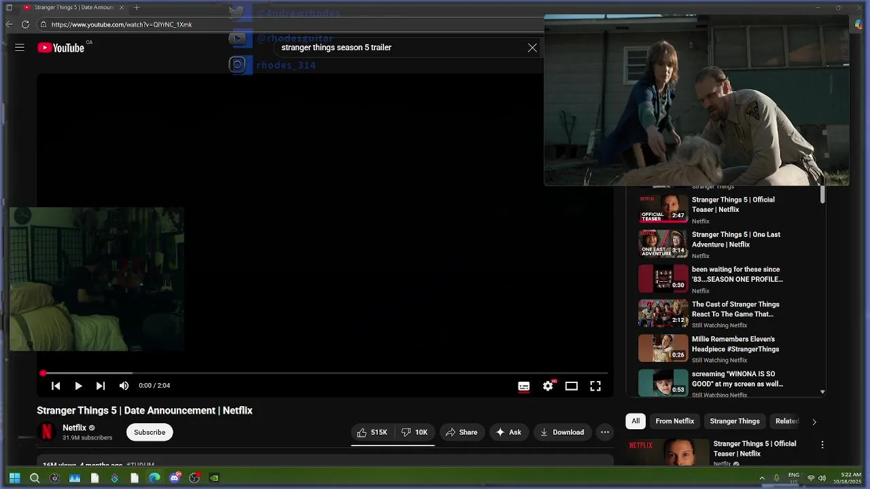Open the YouTube hamburger guide menu

coord(20,48)
